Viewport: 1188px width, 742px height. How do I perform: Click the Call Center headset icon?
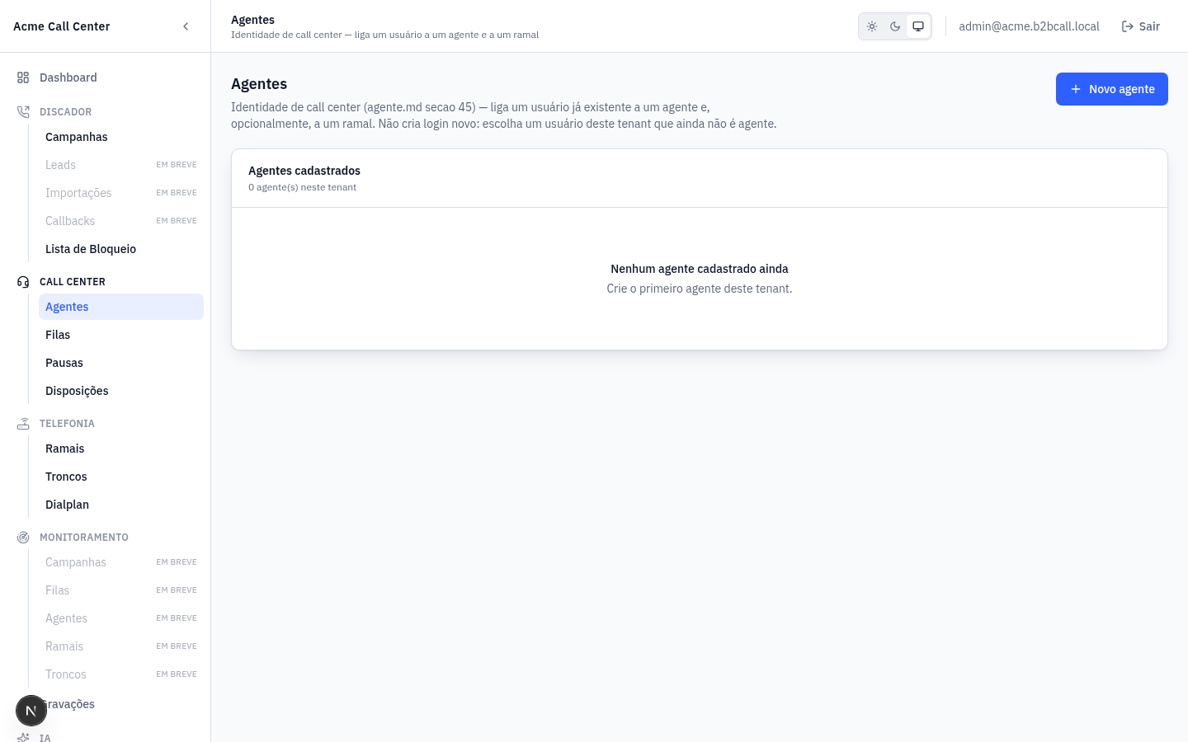coord(23,282)
